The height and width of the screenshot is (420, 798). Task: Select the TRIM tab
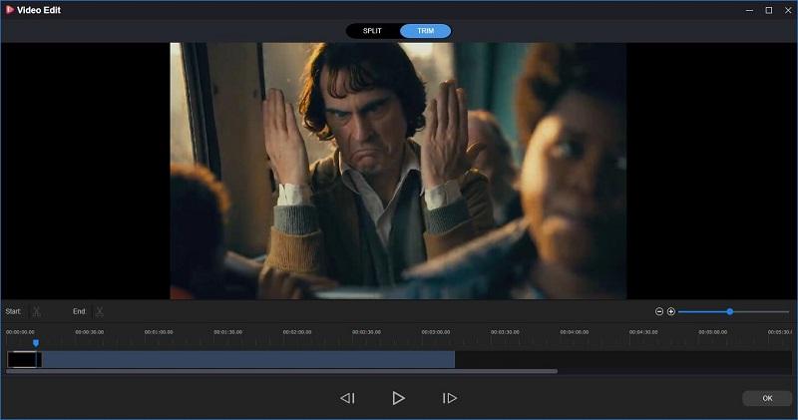tap(426, 31)
